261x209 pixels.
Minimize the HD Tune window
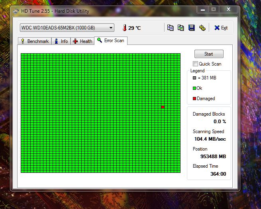point(202,10)
